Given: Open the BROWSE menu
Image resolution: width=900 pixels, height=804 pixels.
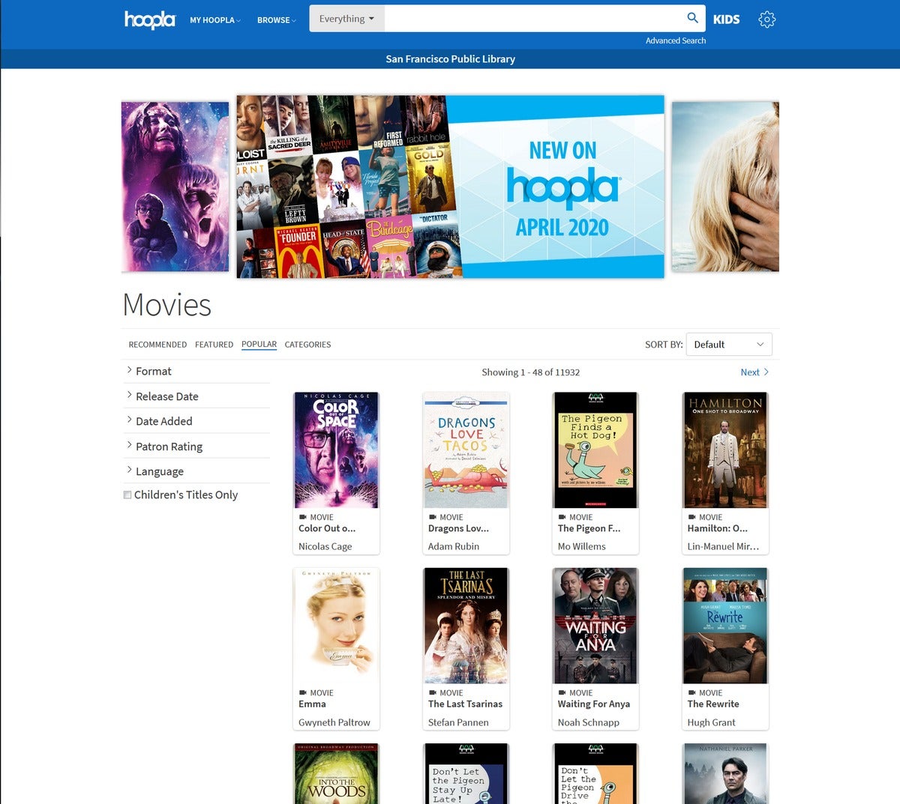Looking at the screenshot, I should point(277,20).
